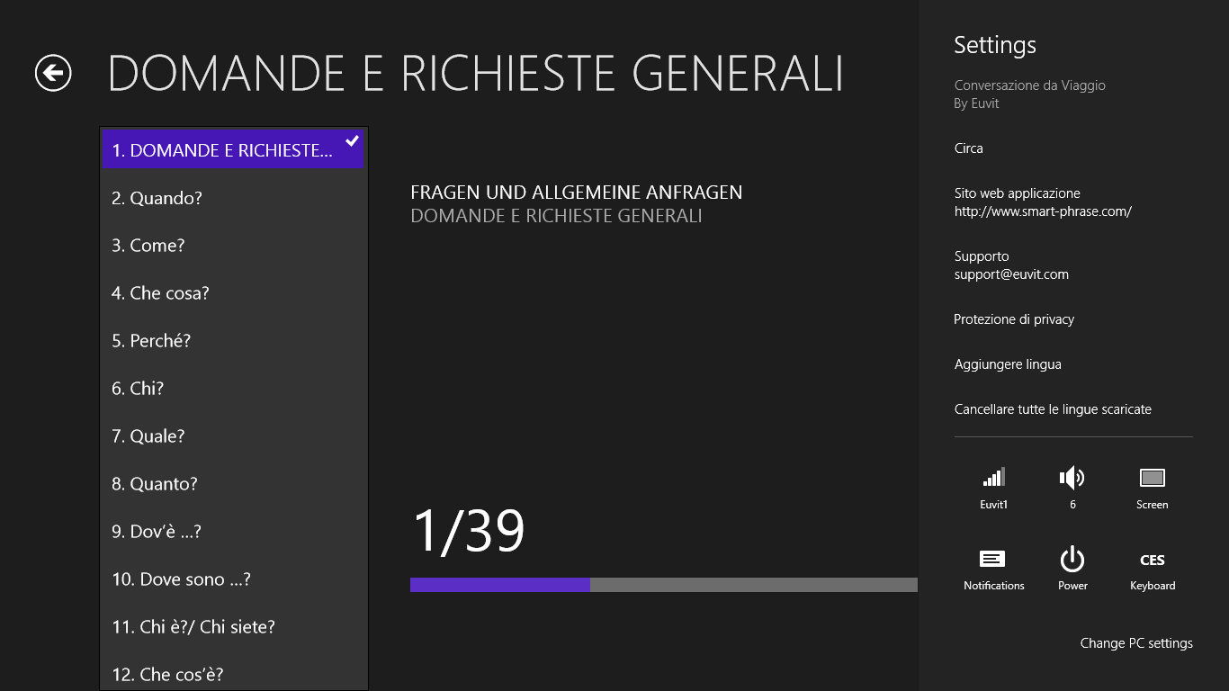
Task: Open Change PC settings
Action: coord(1136,643)
